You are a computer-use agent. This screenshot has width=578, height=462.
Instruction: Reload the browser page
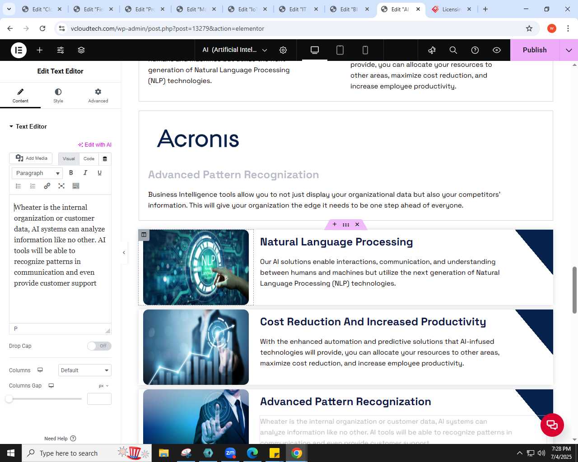point(42,28)
